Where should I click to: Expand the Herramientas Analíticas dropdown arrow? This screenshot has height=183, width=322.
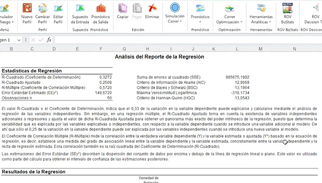(270, 22)
